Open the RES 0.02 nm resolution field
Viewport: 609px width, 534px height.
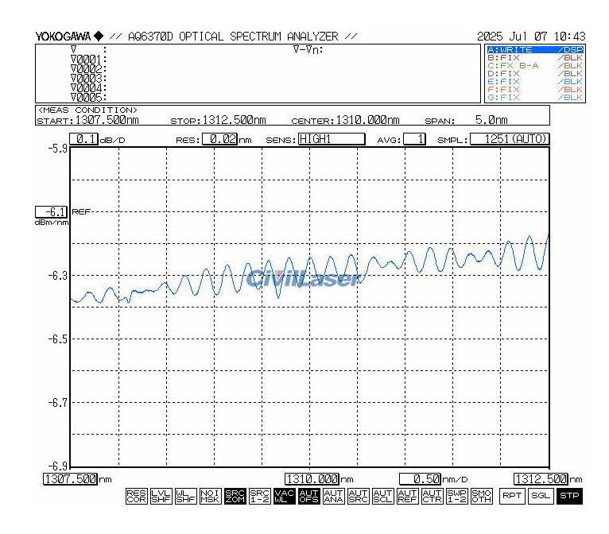pos(219,139)
